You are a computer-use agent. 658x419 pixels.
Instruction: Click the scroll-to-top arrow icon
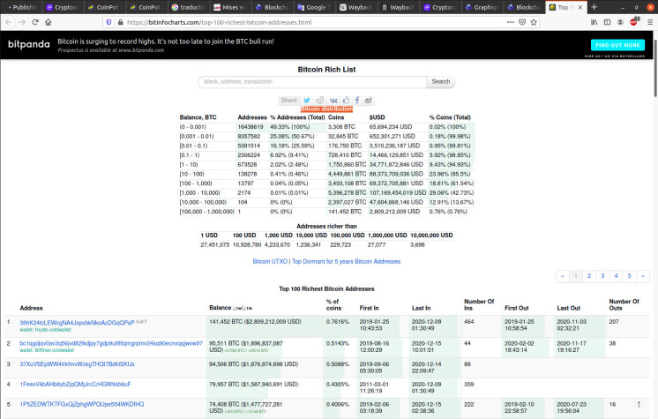tap(639, 404)
